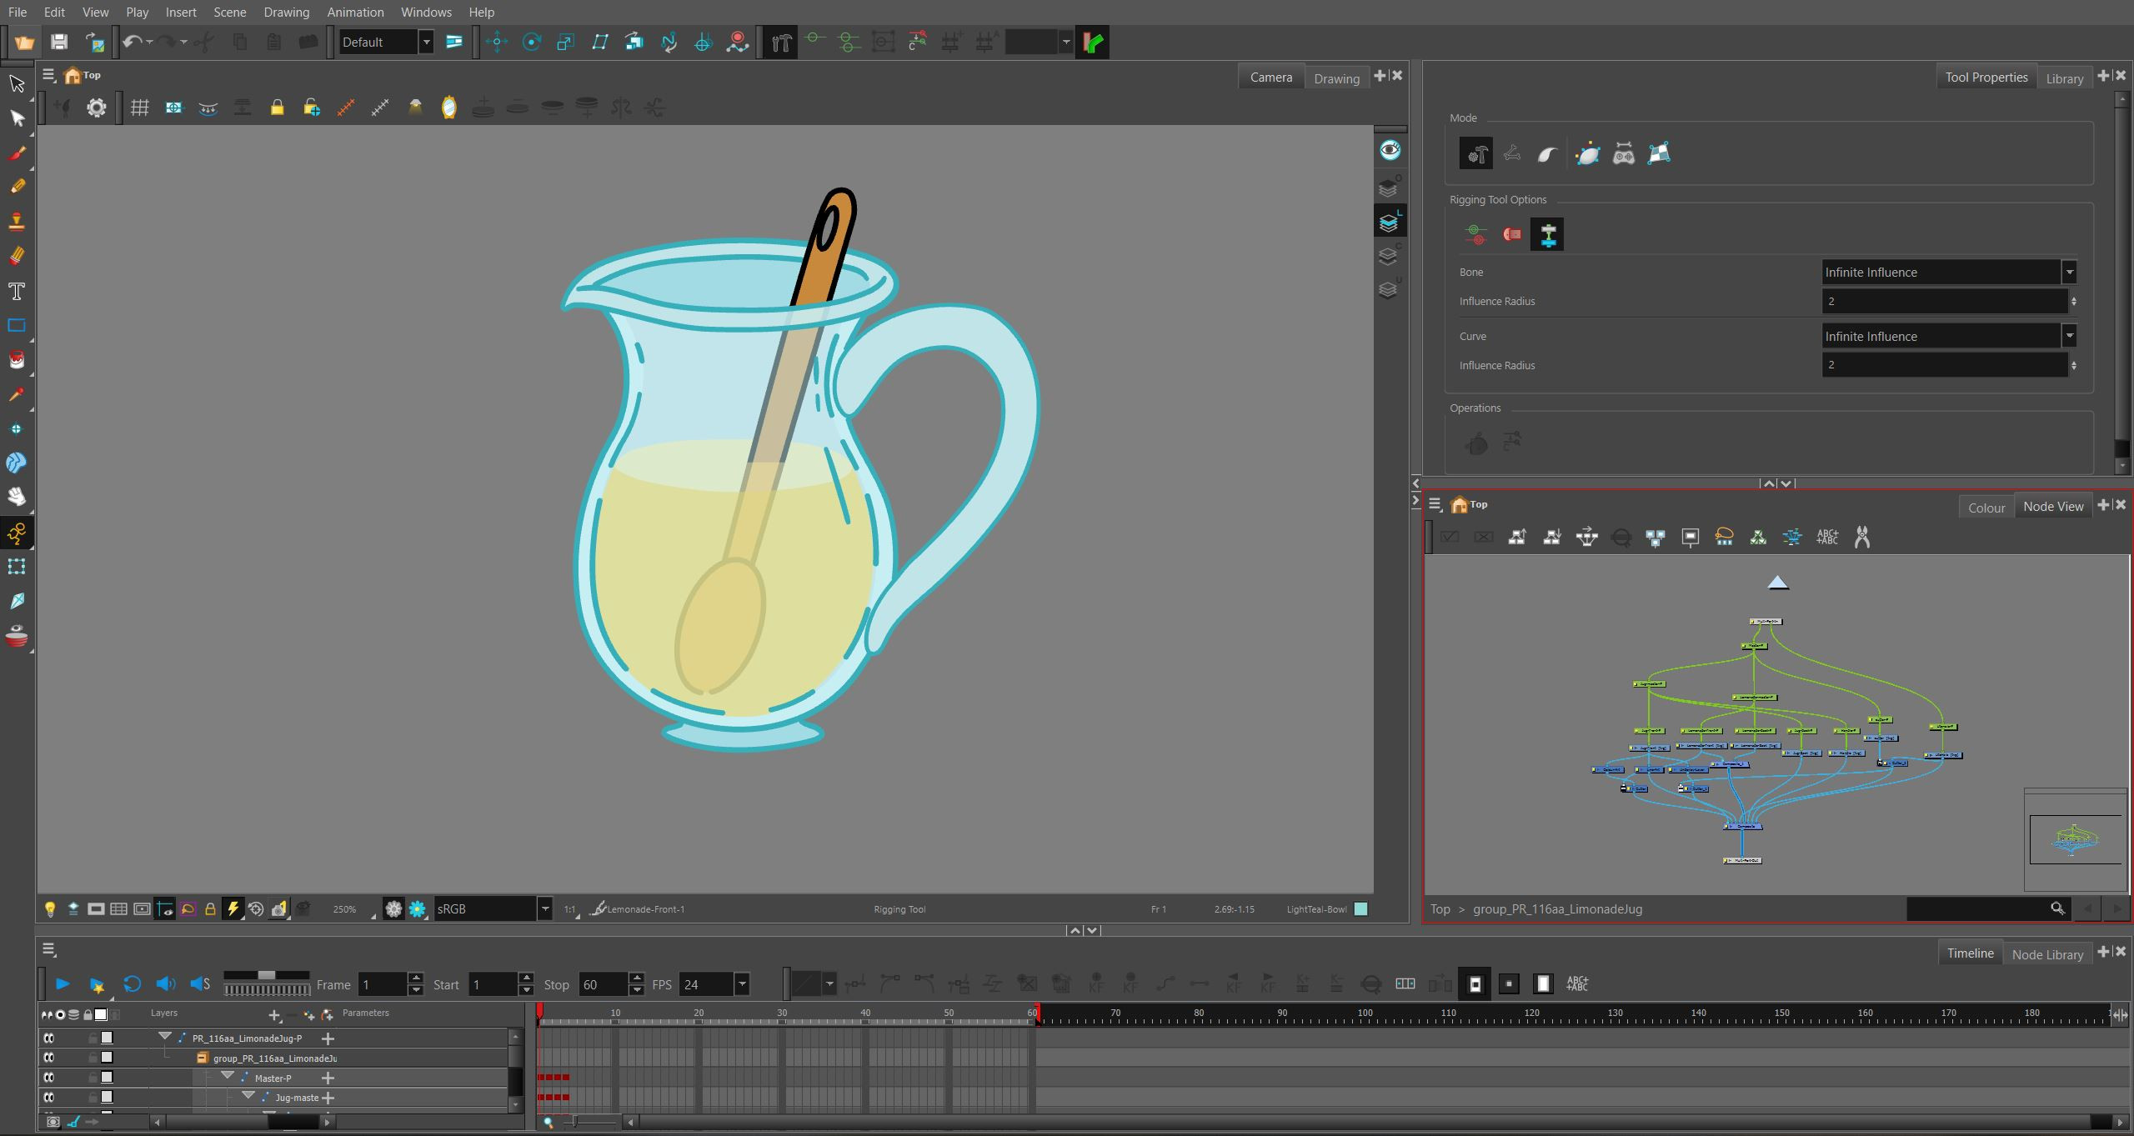Select the Text tool
Image resolution: width=2134 pixels, height=1136 pixels.
pyautogui.click(x=17, y=291)
